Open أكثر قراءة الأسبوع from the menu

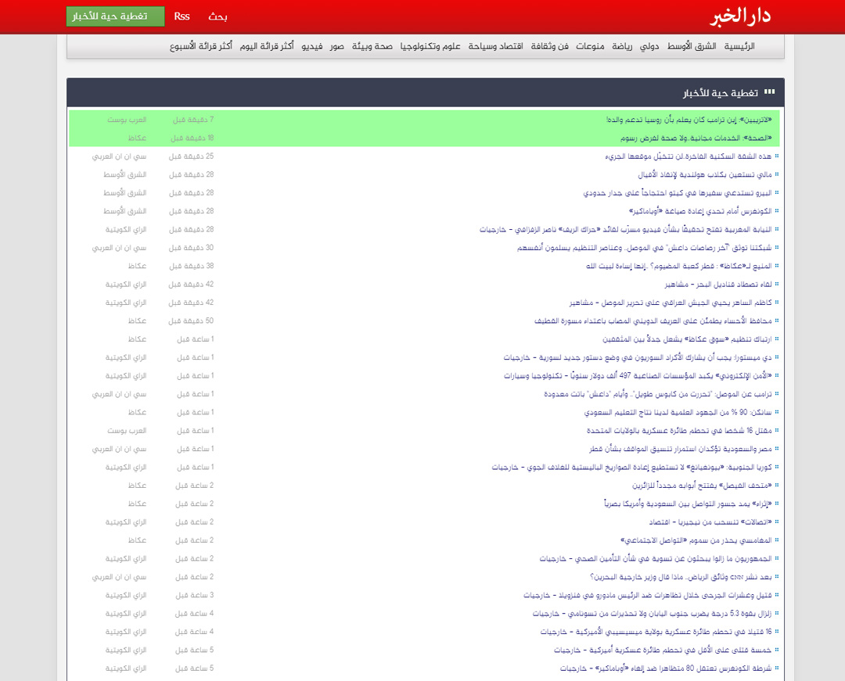pos(201,47)
